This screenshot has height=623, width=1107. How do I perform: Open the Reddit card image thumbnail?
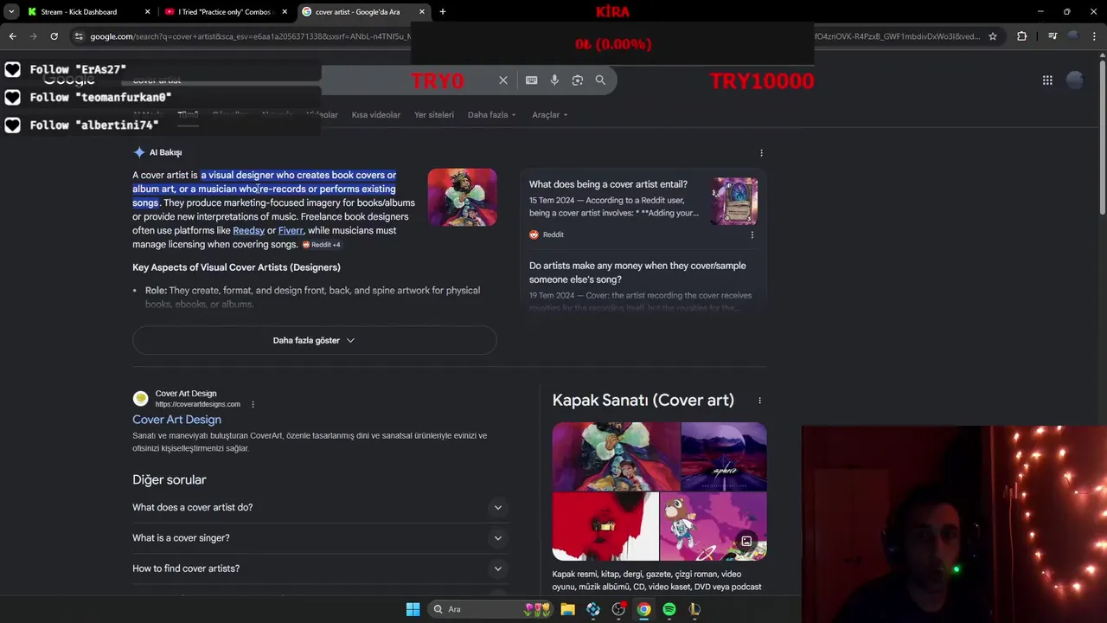tap(734, 201)
